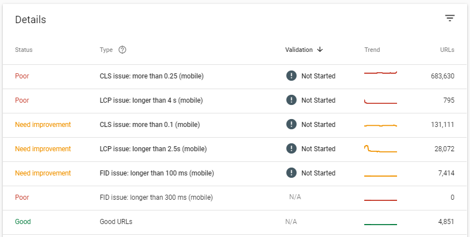Click the 683,630 URLs count
The width and height of the screenshot is (470, 237).
(442, 76)
